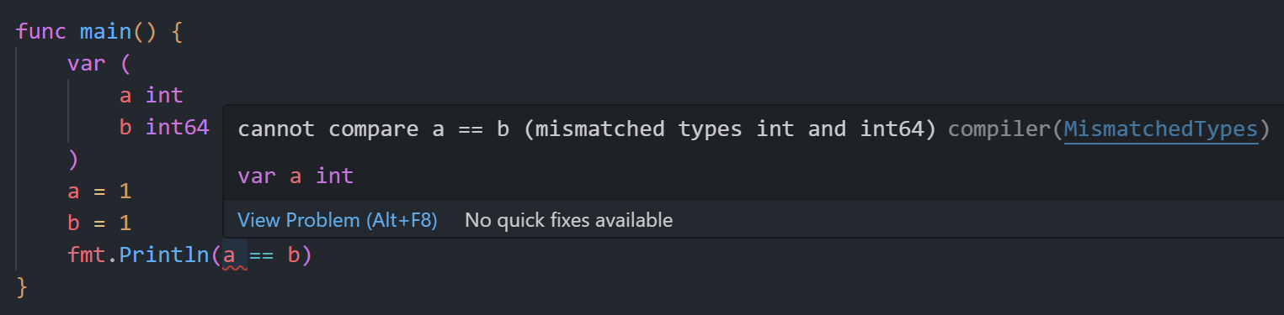
Task: Click the 'var a int' hover signature
Action: click(x=296, y=176)
